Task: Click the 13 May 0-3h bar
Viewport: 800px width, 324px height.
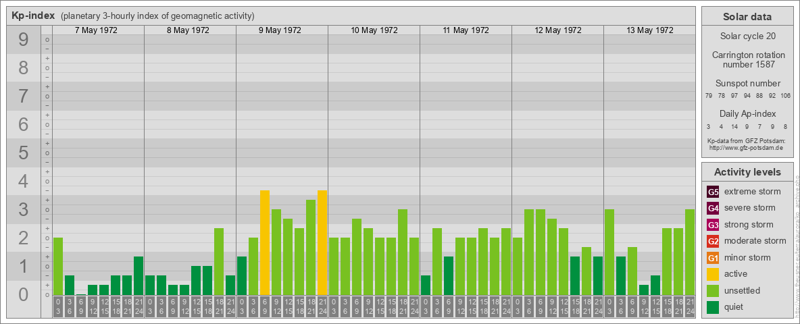Action: [609, 252]
